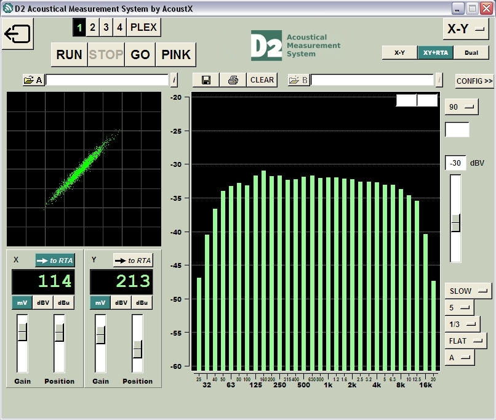Switch Y channel readout to dBu
Screen dimensions: 496x420
point(142,302)
